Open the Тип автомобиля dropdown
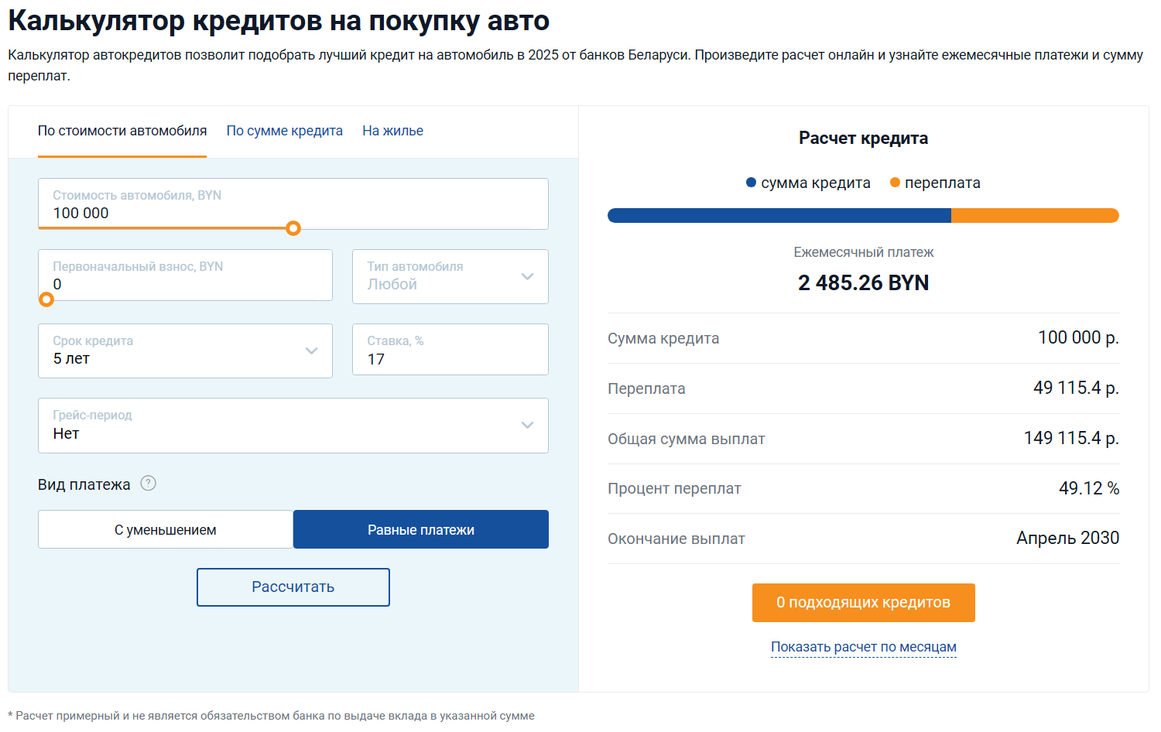 441,277
